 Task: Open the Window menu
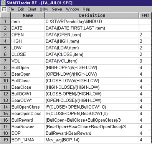[73, 9]
